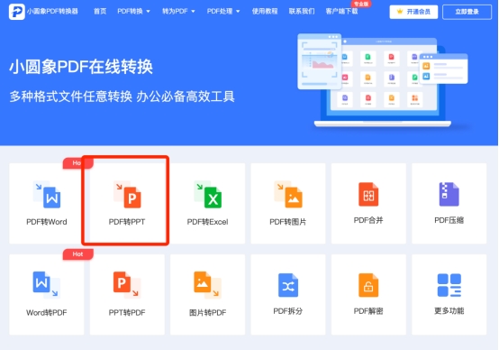Go to the 首页 nav item
The width and height of the screenshot is (499, 350).
[x=100, y=11]
